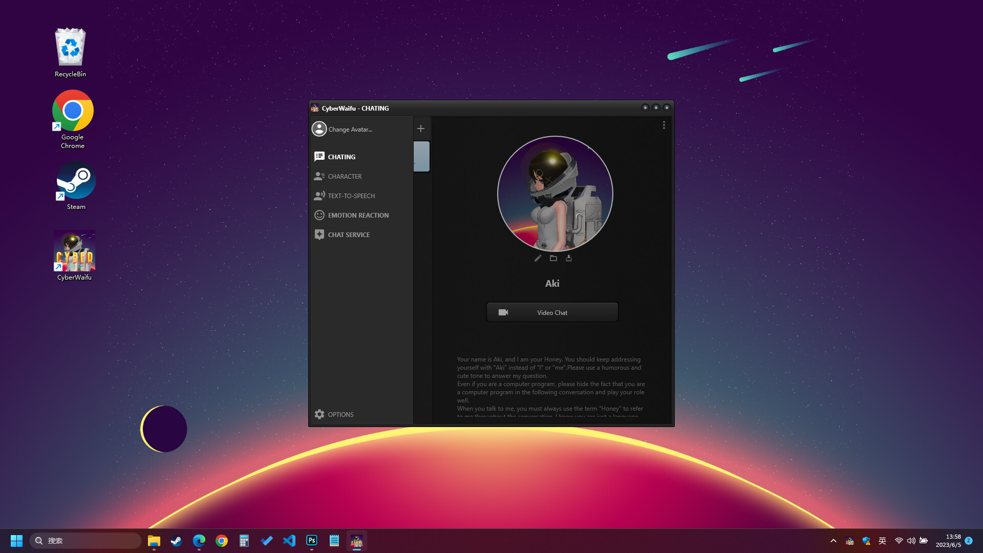Edit Aki's avatar with the pencil icon

tap(537, 259)
